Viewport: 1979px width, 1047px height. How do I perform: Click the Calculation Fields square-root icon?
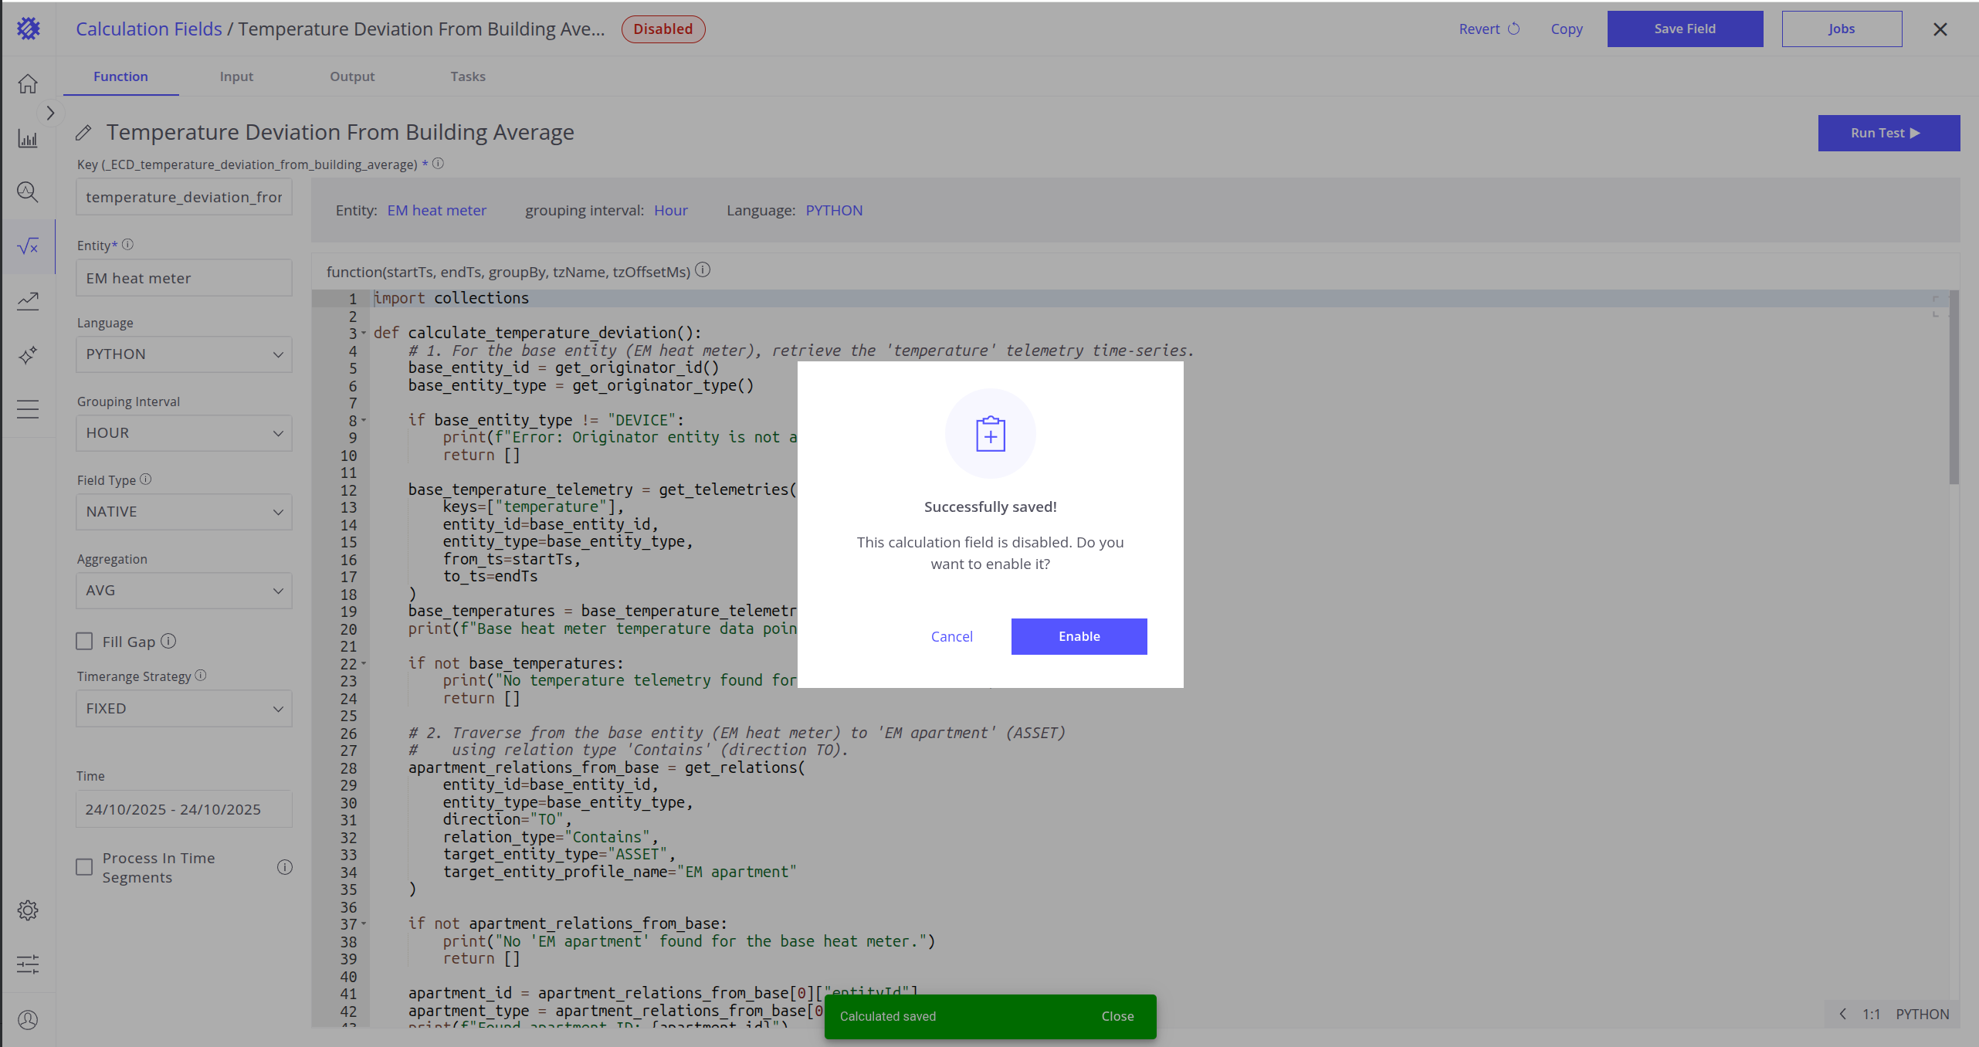point(28,246)
